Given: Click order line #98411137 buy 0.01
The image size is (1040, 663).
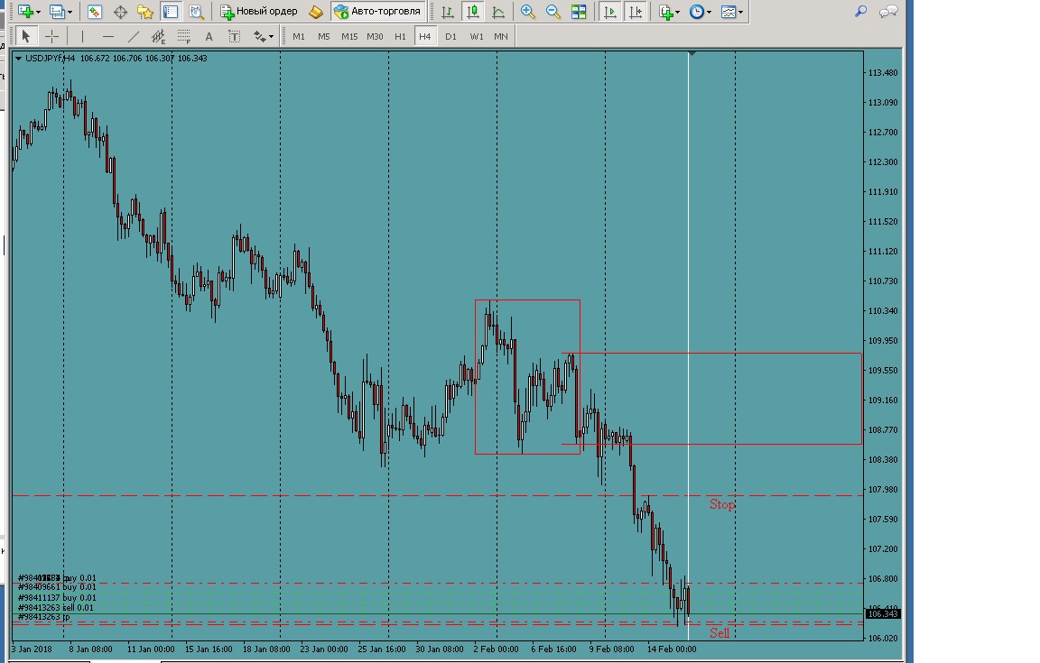Looking at the screenshot, I should pos(57,597).
